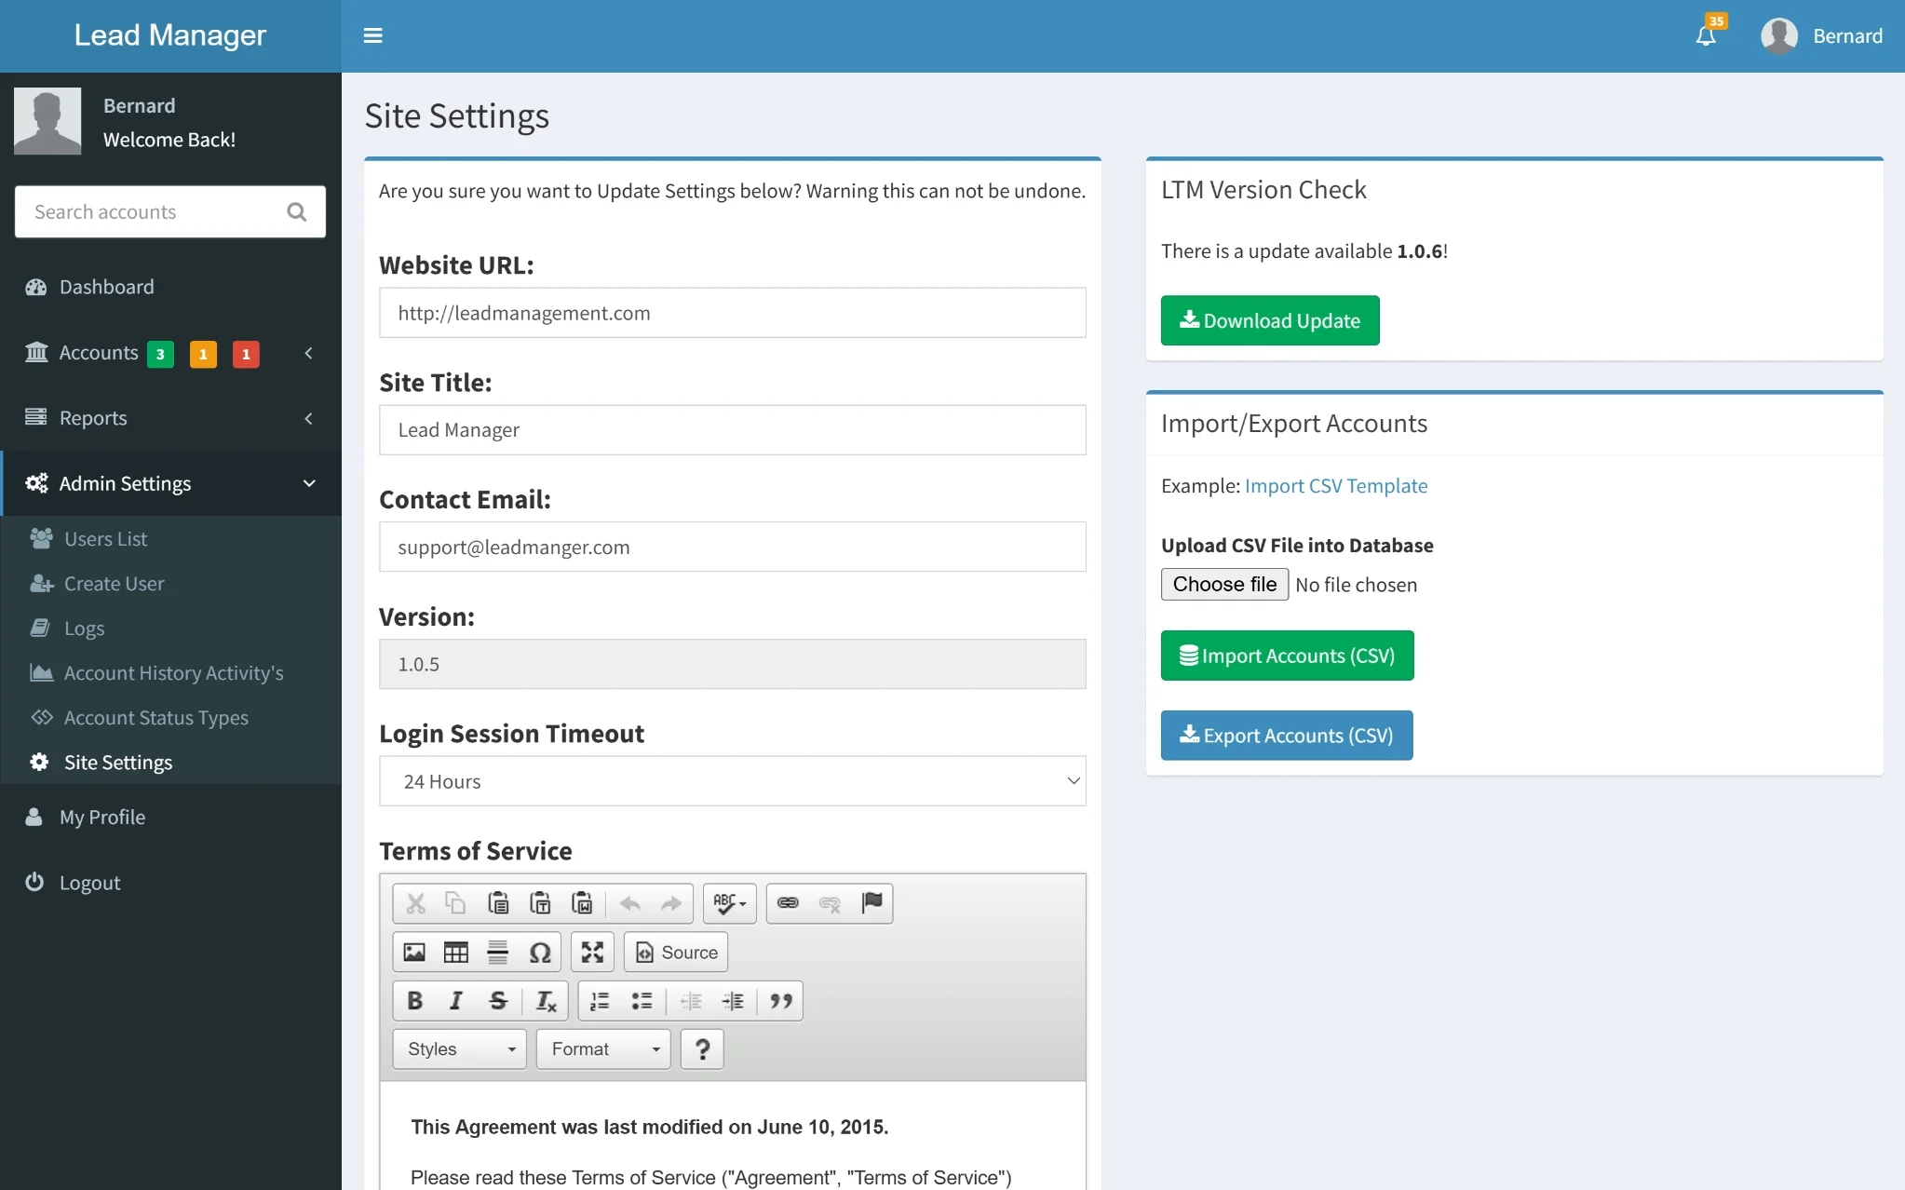The height and width of the screenshot is (1190, 1905).
Task: Open the Import CSV Template link
Action: 1335,486
